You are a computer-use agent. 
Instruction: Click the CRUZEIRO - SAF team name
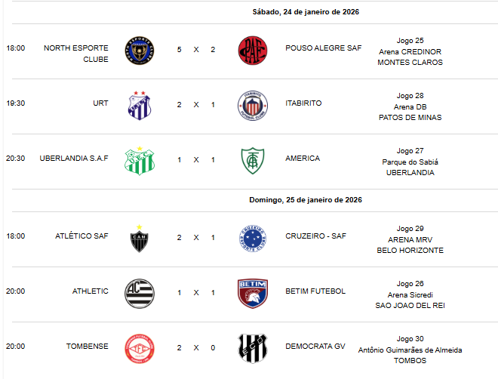[315, 236]
